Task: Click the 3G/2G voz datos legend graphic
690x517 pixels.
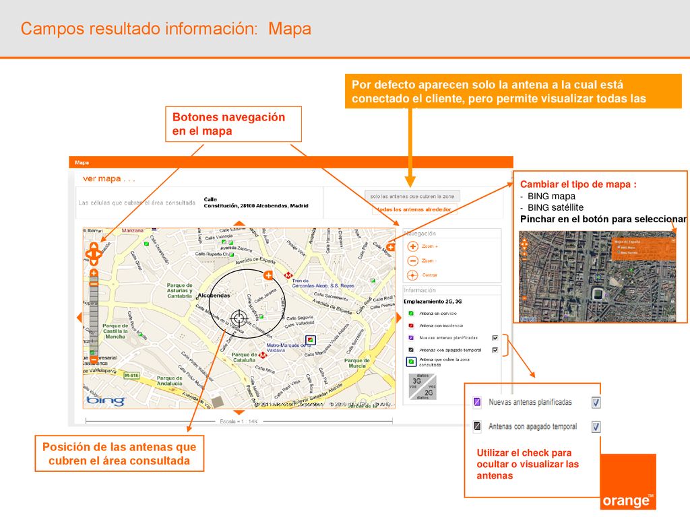Action: point(422,387)
